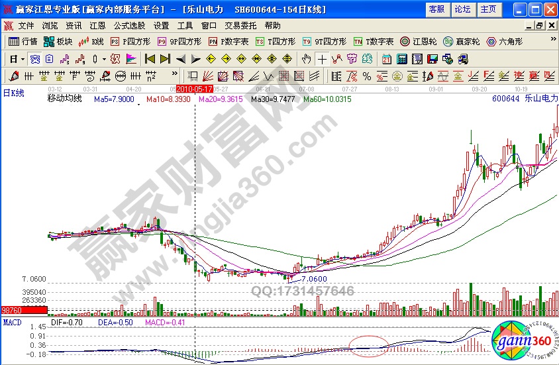
Task: Click the Ma60=10.0315 indicator value
Action: pyautogui.click(x=327, y=99)
